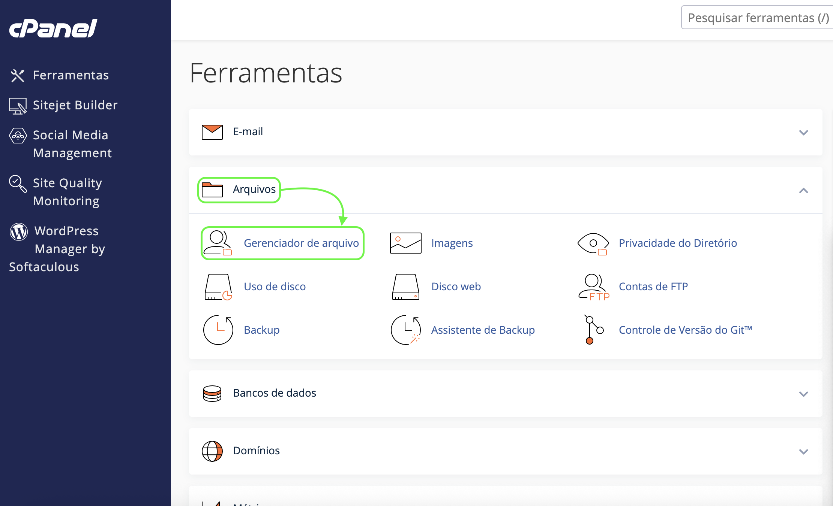Click the Git version control branch icon
This screenshot has width=833, height=506.
[x=594, y=330]
